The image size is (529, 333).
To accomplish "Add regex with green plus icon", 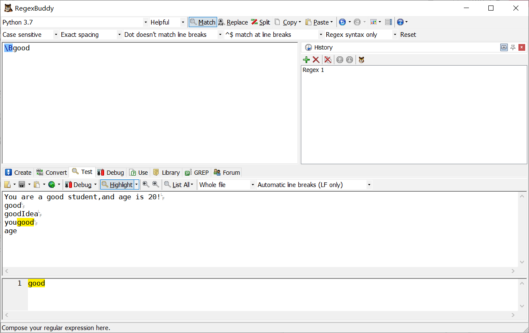I will coord(306,60).
